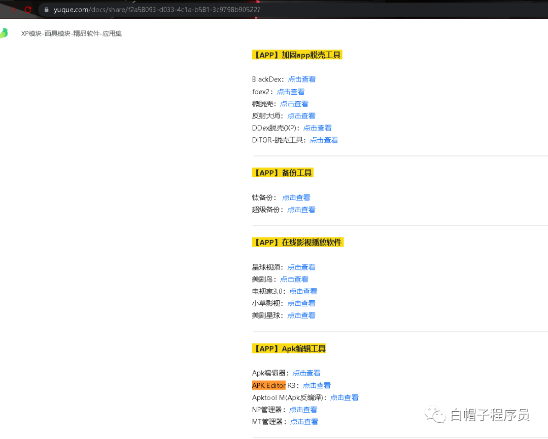Open the 星球视频 点击查看 link

(x=301, y=267)
